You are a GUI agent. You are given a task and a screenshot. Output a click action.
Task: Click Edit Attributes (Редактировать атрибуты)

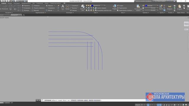coord(125,11)
